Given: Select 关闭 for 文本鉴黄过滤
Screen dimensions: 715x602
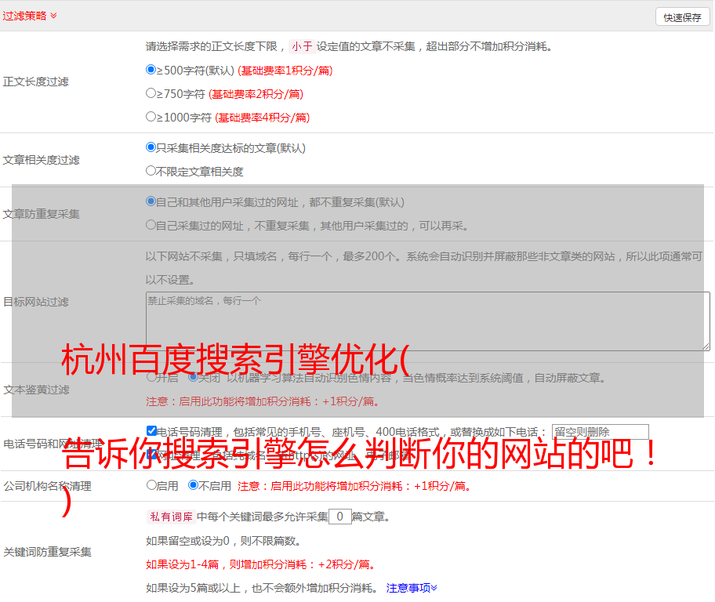Looking at the screenshot, I should [x=193, y=377].
